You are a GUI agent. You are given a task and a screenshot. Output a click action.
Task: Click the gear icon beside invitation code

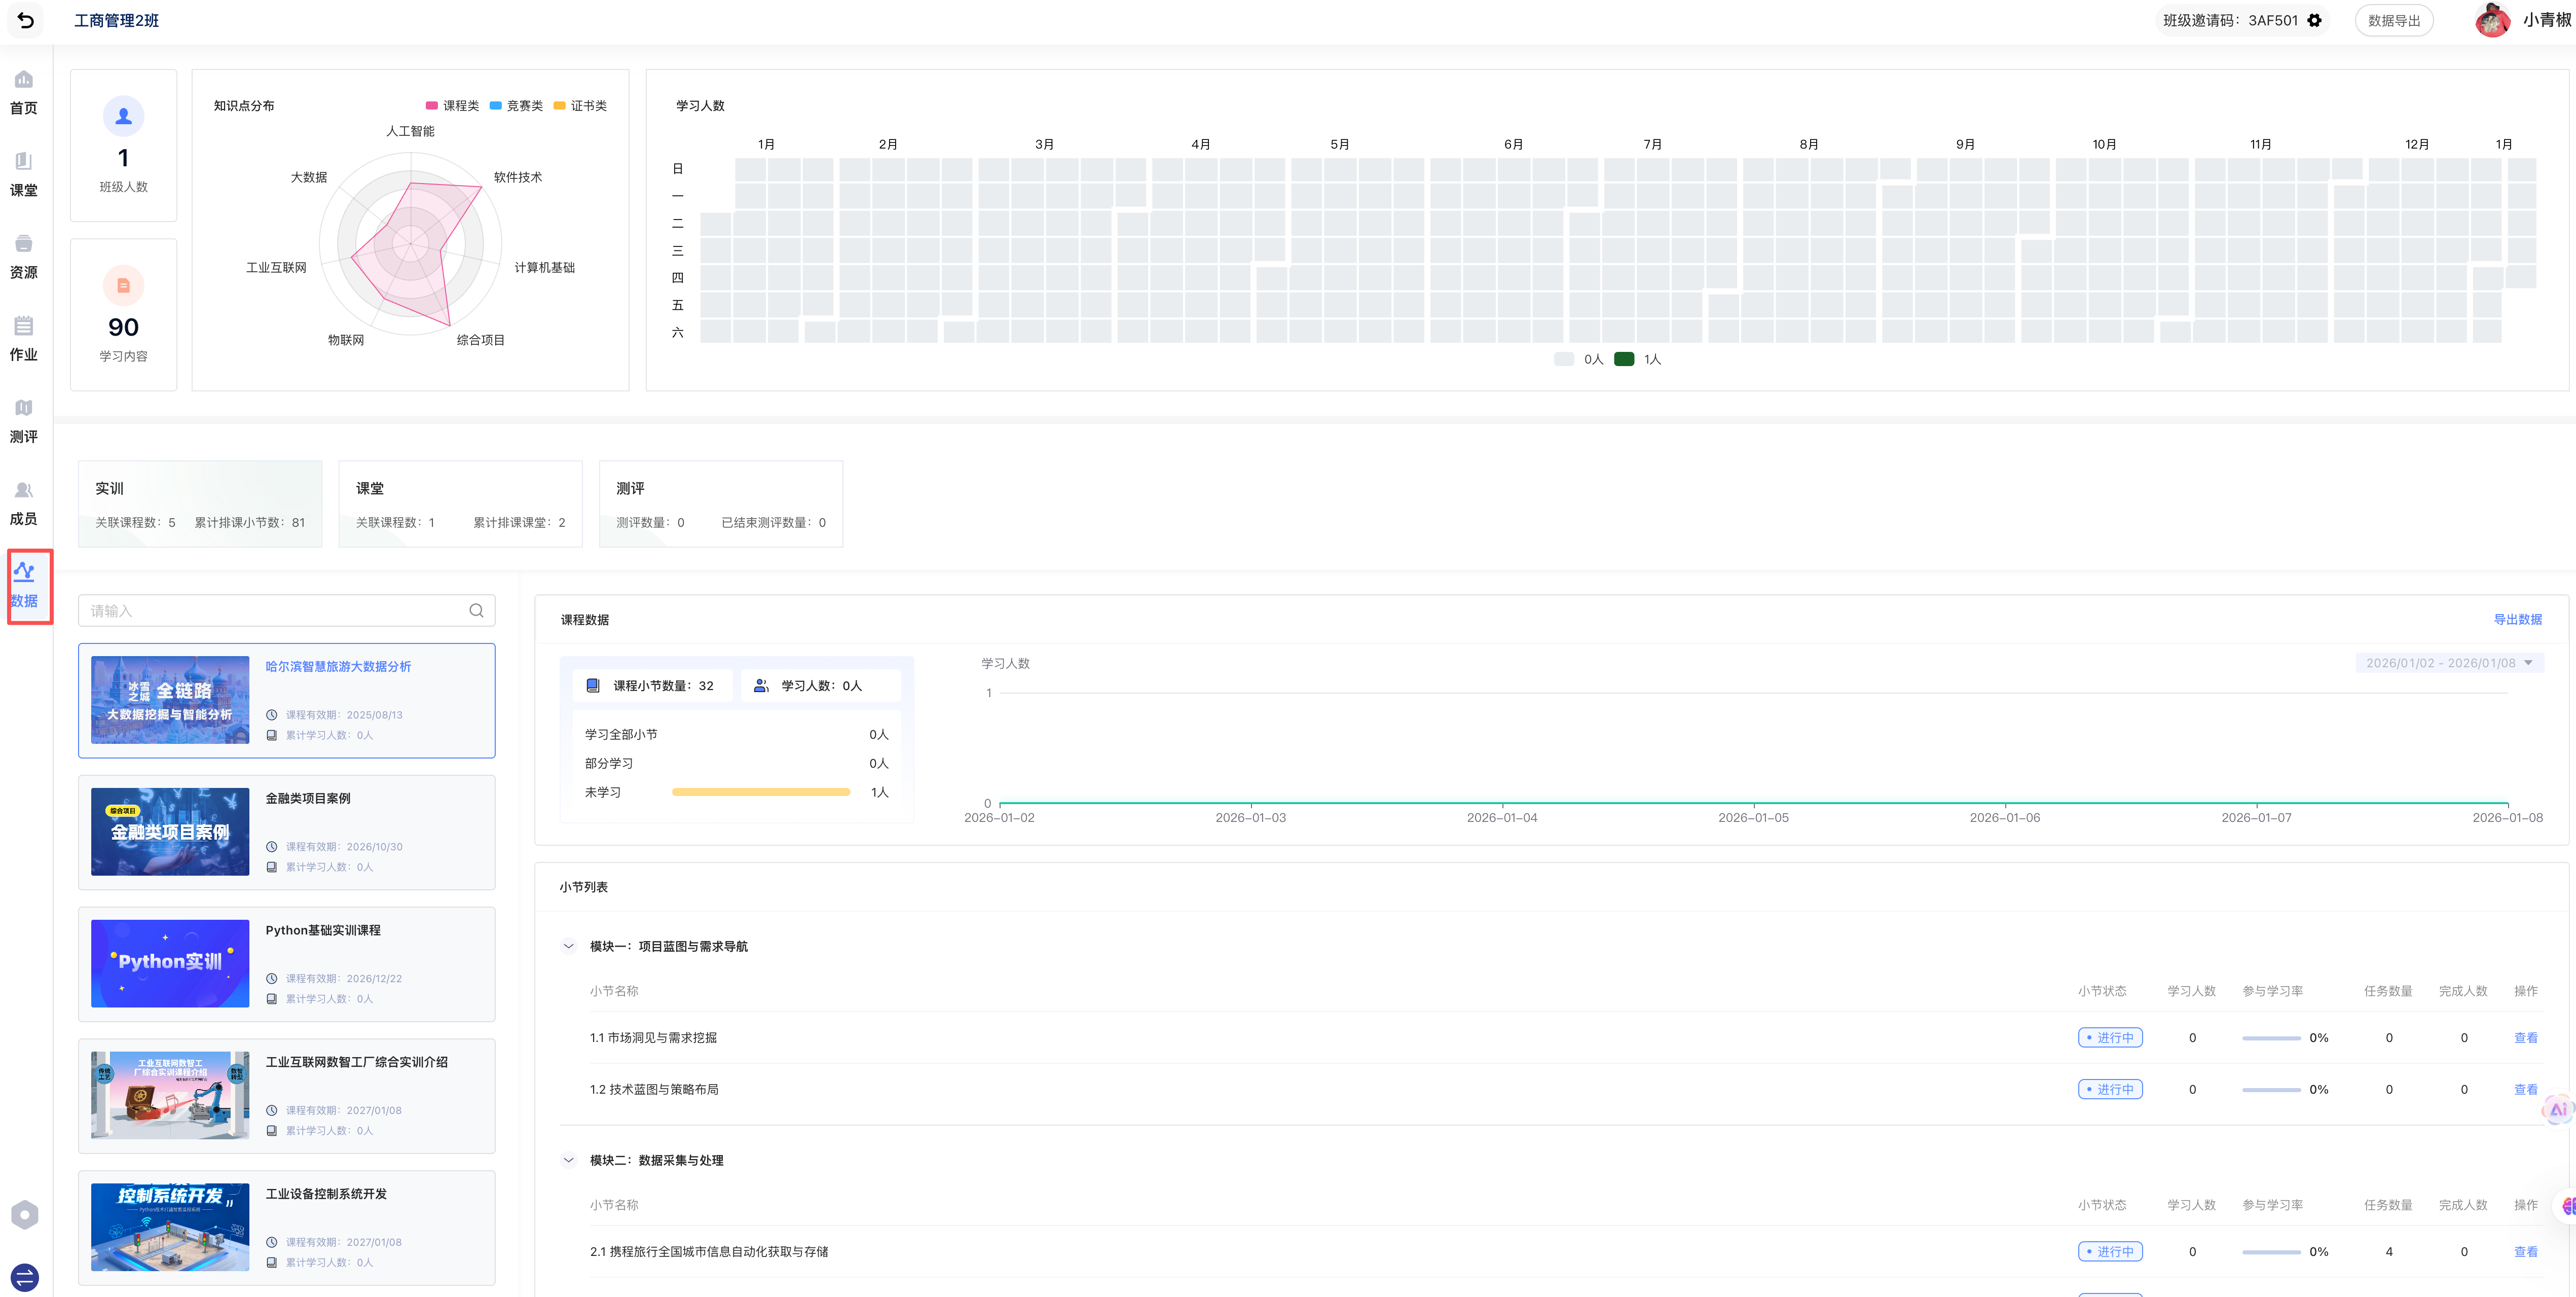(x=2314, y=20)
